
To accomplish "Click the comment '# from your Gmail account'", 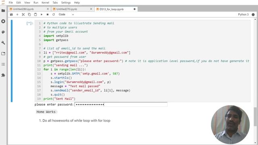I will tap(66, 31).
